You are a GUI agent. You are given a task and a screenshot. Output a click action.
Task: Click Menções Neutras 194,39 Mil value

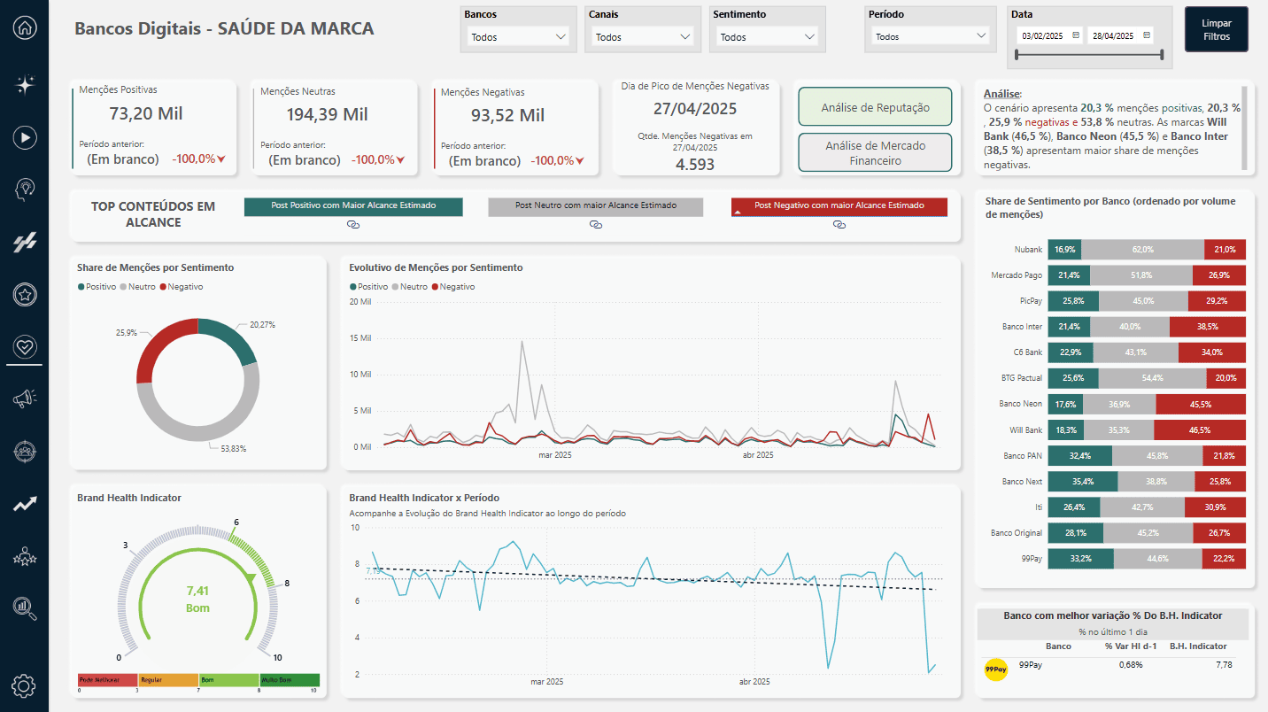click(327, 114)
